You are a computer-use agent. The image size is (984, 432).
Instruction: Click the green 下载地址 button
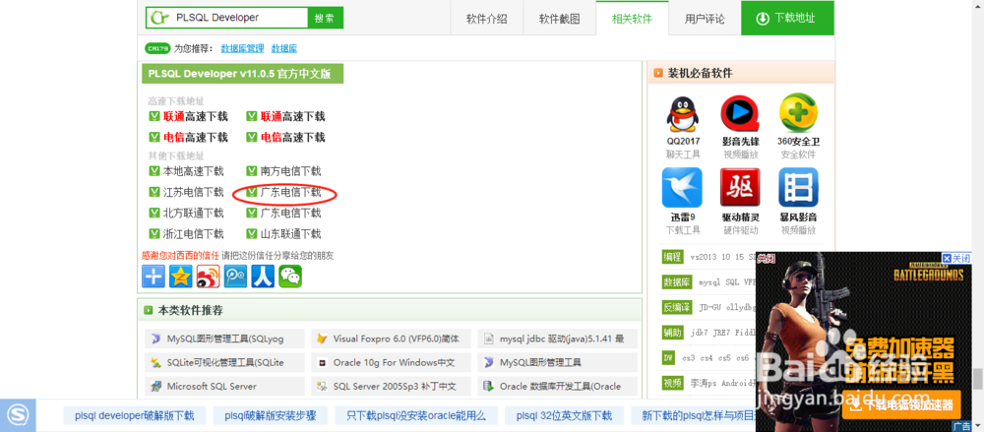tap(787, 19)
